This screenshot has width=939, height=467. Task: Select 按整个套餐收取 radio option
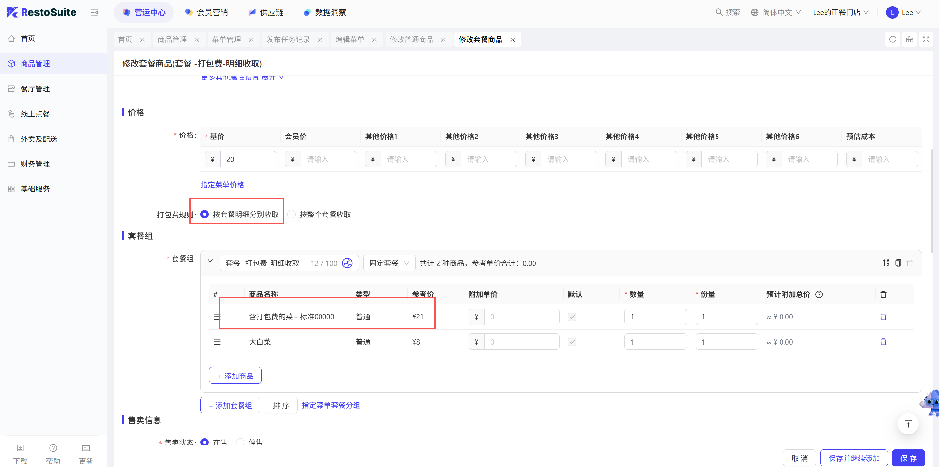point(291,214)
